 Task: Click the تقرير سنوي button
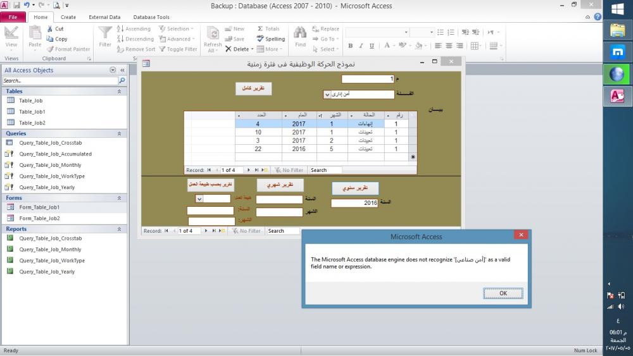click(355, 188)
